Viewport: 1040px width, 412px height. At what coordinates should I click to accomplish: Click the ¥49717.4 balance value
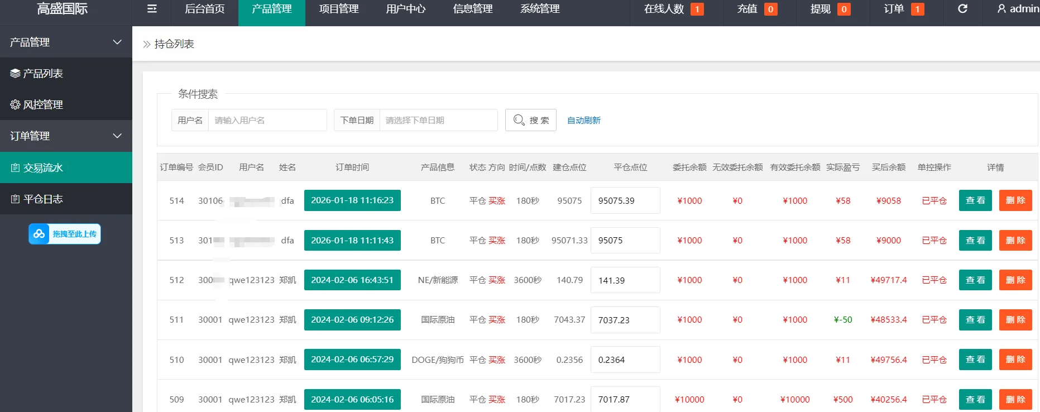(889, 280)
